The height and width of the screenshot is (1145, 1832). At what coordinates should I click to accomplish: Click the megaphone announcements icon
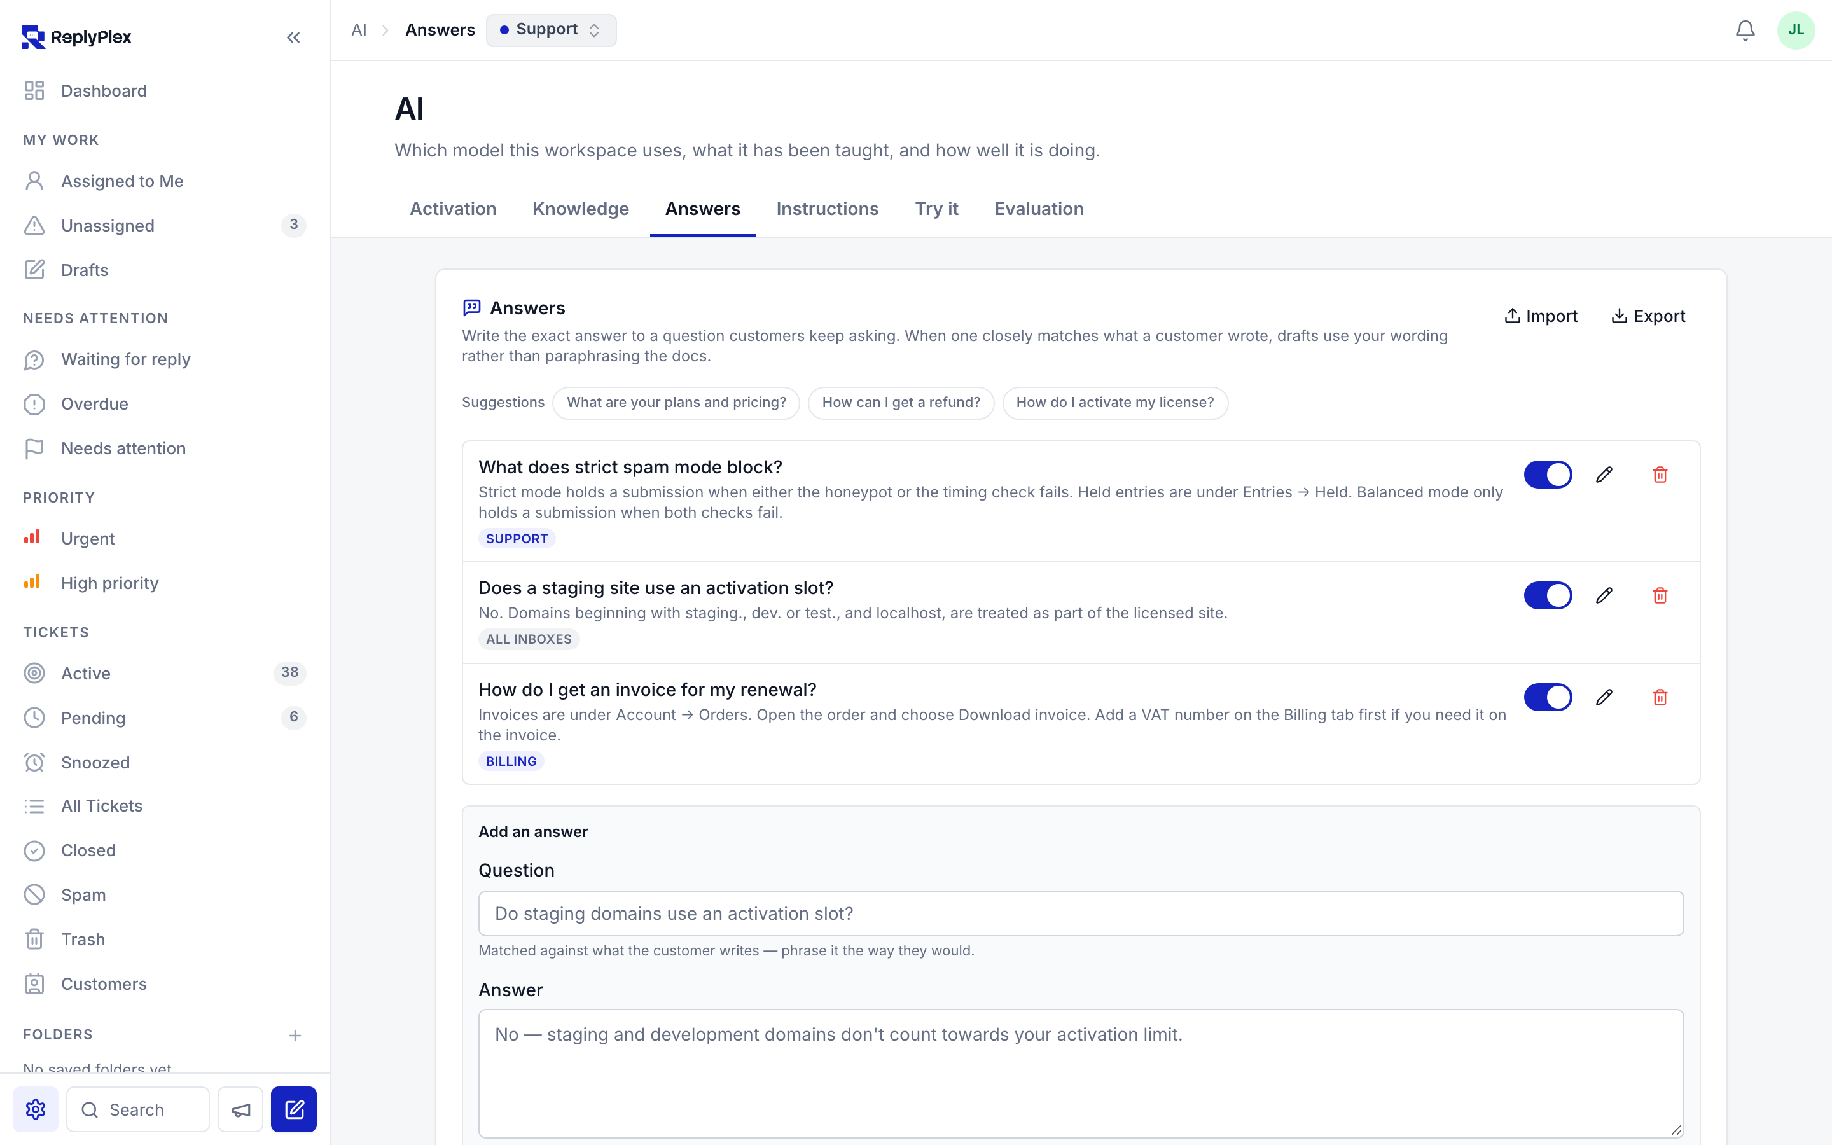[240, 1109]
